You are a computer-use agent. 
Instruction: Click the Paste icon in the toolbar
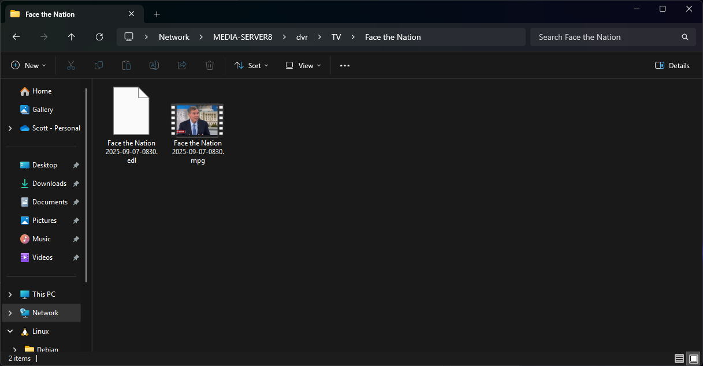coord(126,65)
